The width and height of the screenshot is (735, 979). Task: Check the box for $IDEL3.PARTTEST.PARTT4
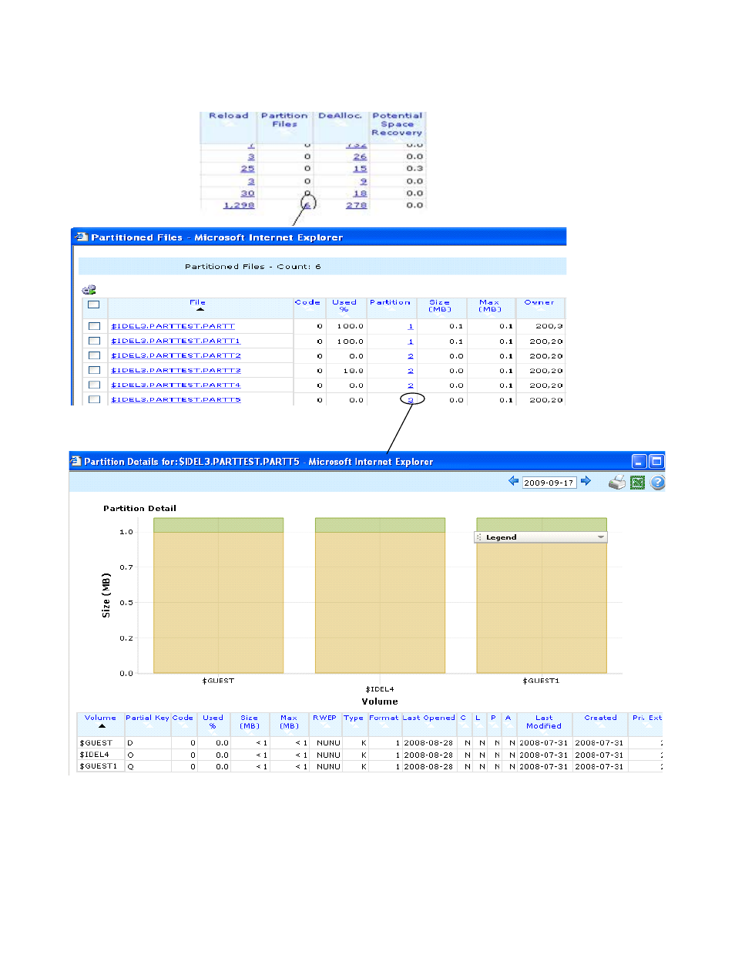point(94,385)
